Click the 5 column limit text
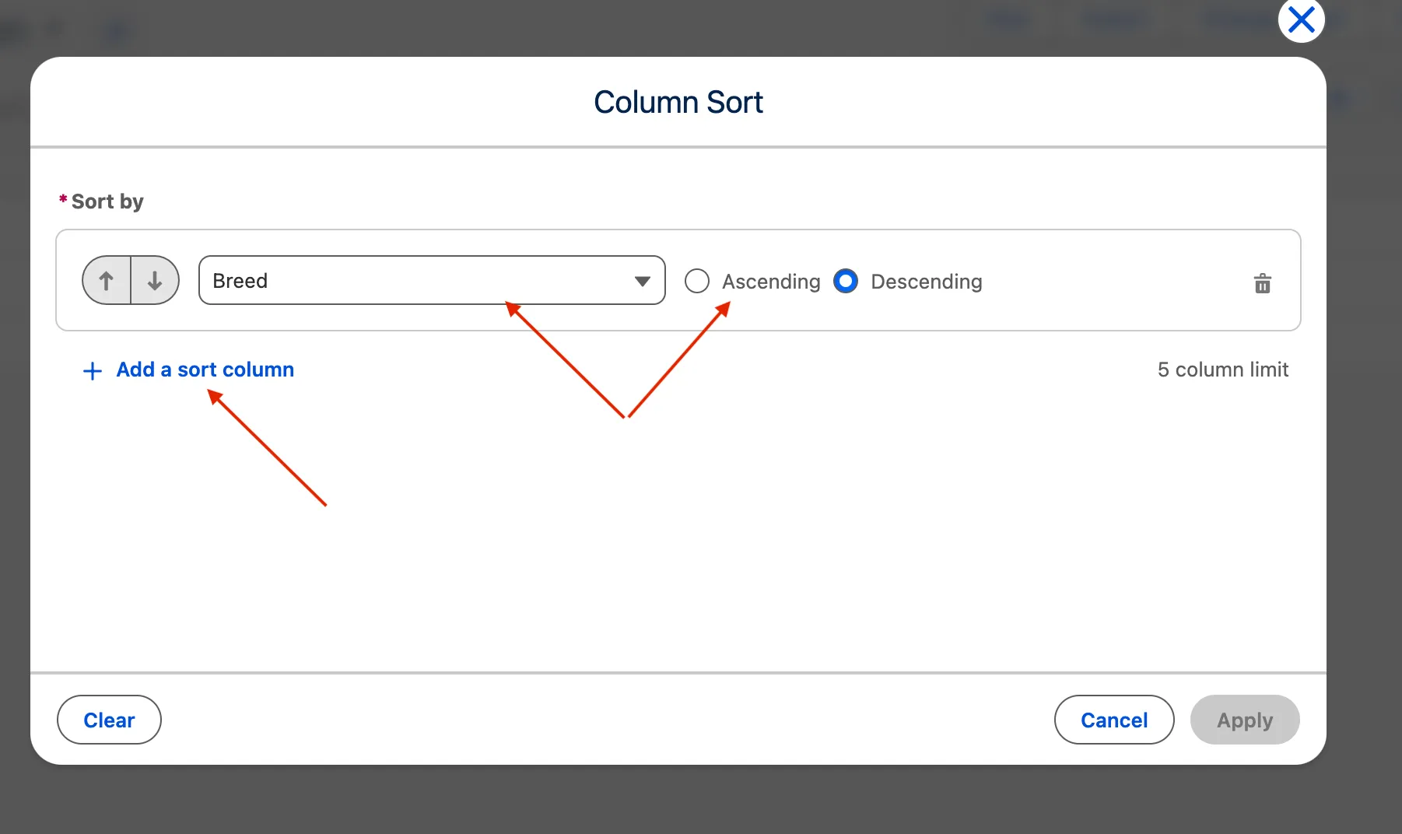Viewport: 1402px width, 834px height. click(1222, 370)
